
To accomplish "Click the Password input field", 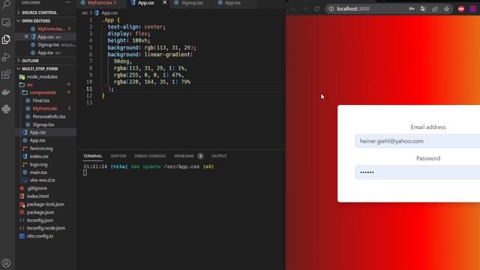I will point(418,172).
